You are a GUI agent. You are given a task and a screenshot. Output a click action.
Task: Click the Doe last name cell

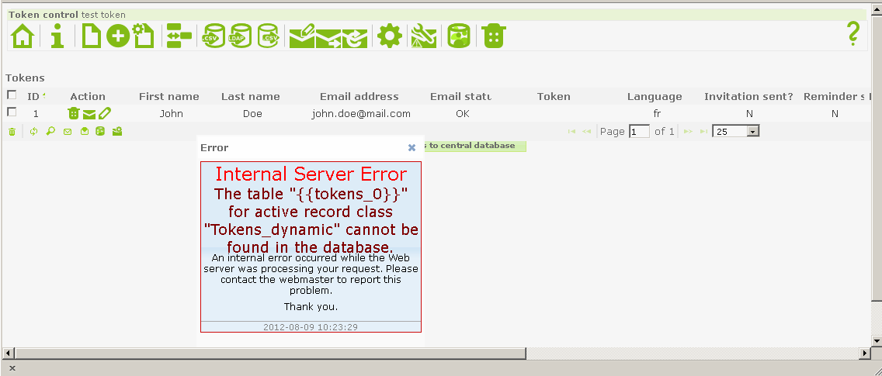point(252,113)
